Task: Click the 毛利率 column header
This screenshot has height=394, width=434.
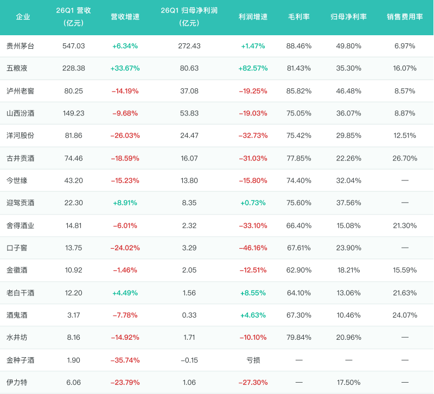Action: coord(299,17)
